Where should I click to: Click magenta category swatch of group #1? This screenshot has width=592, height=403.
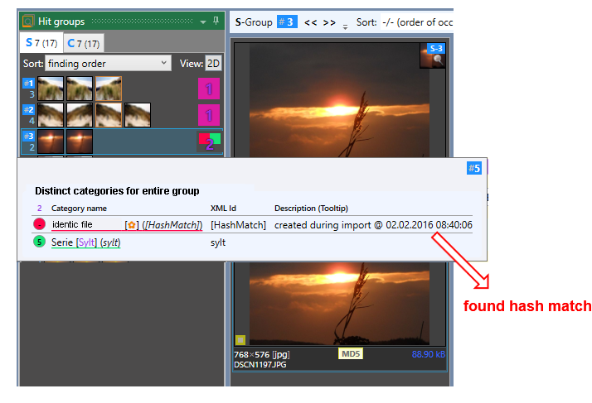[x=209, y=89]
